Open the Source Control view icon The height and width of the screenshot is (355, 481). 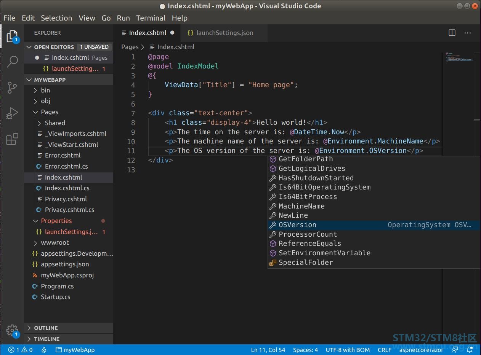coord(12,88)
